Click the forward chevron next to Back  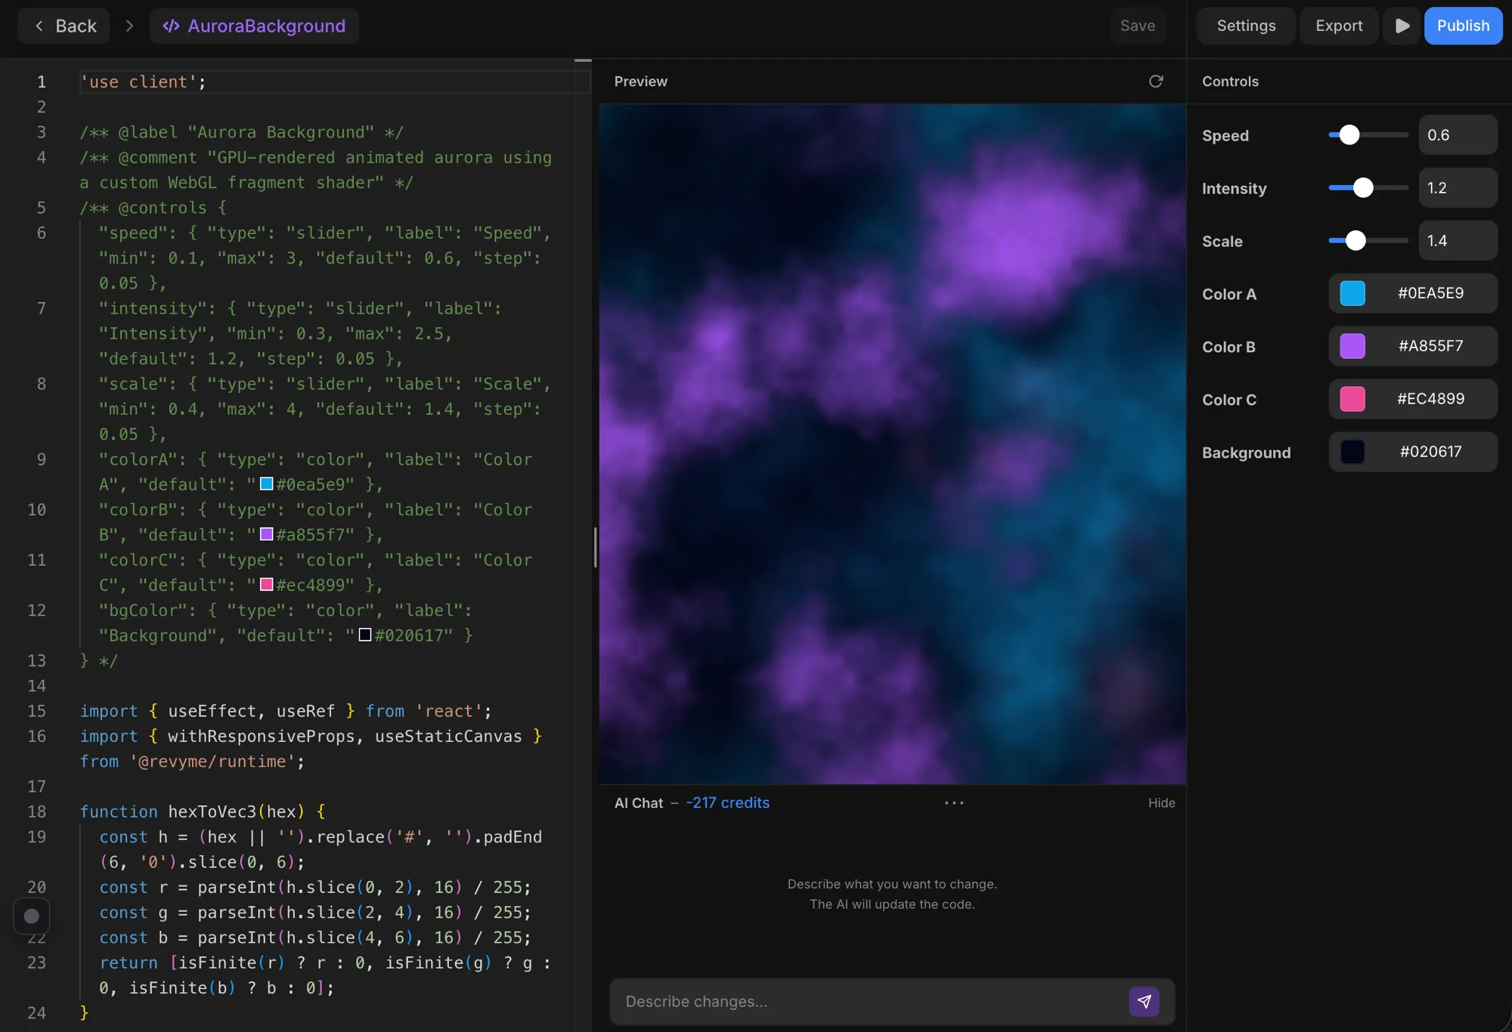[x=129, y=26]
